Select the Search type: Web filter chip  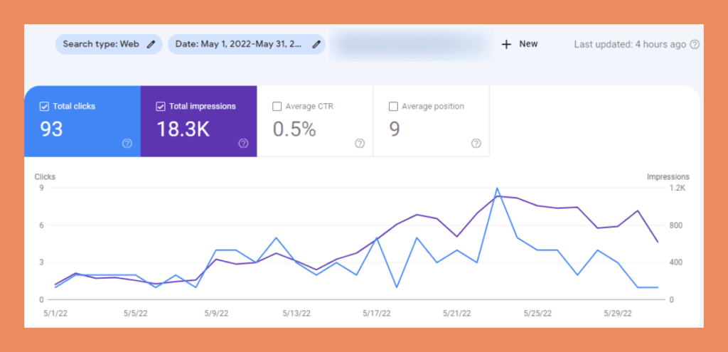[x=109, y=45]
